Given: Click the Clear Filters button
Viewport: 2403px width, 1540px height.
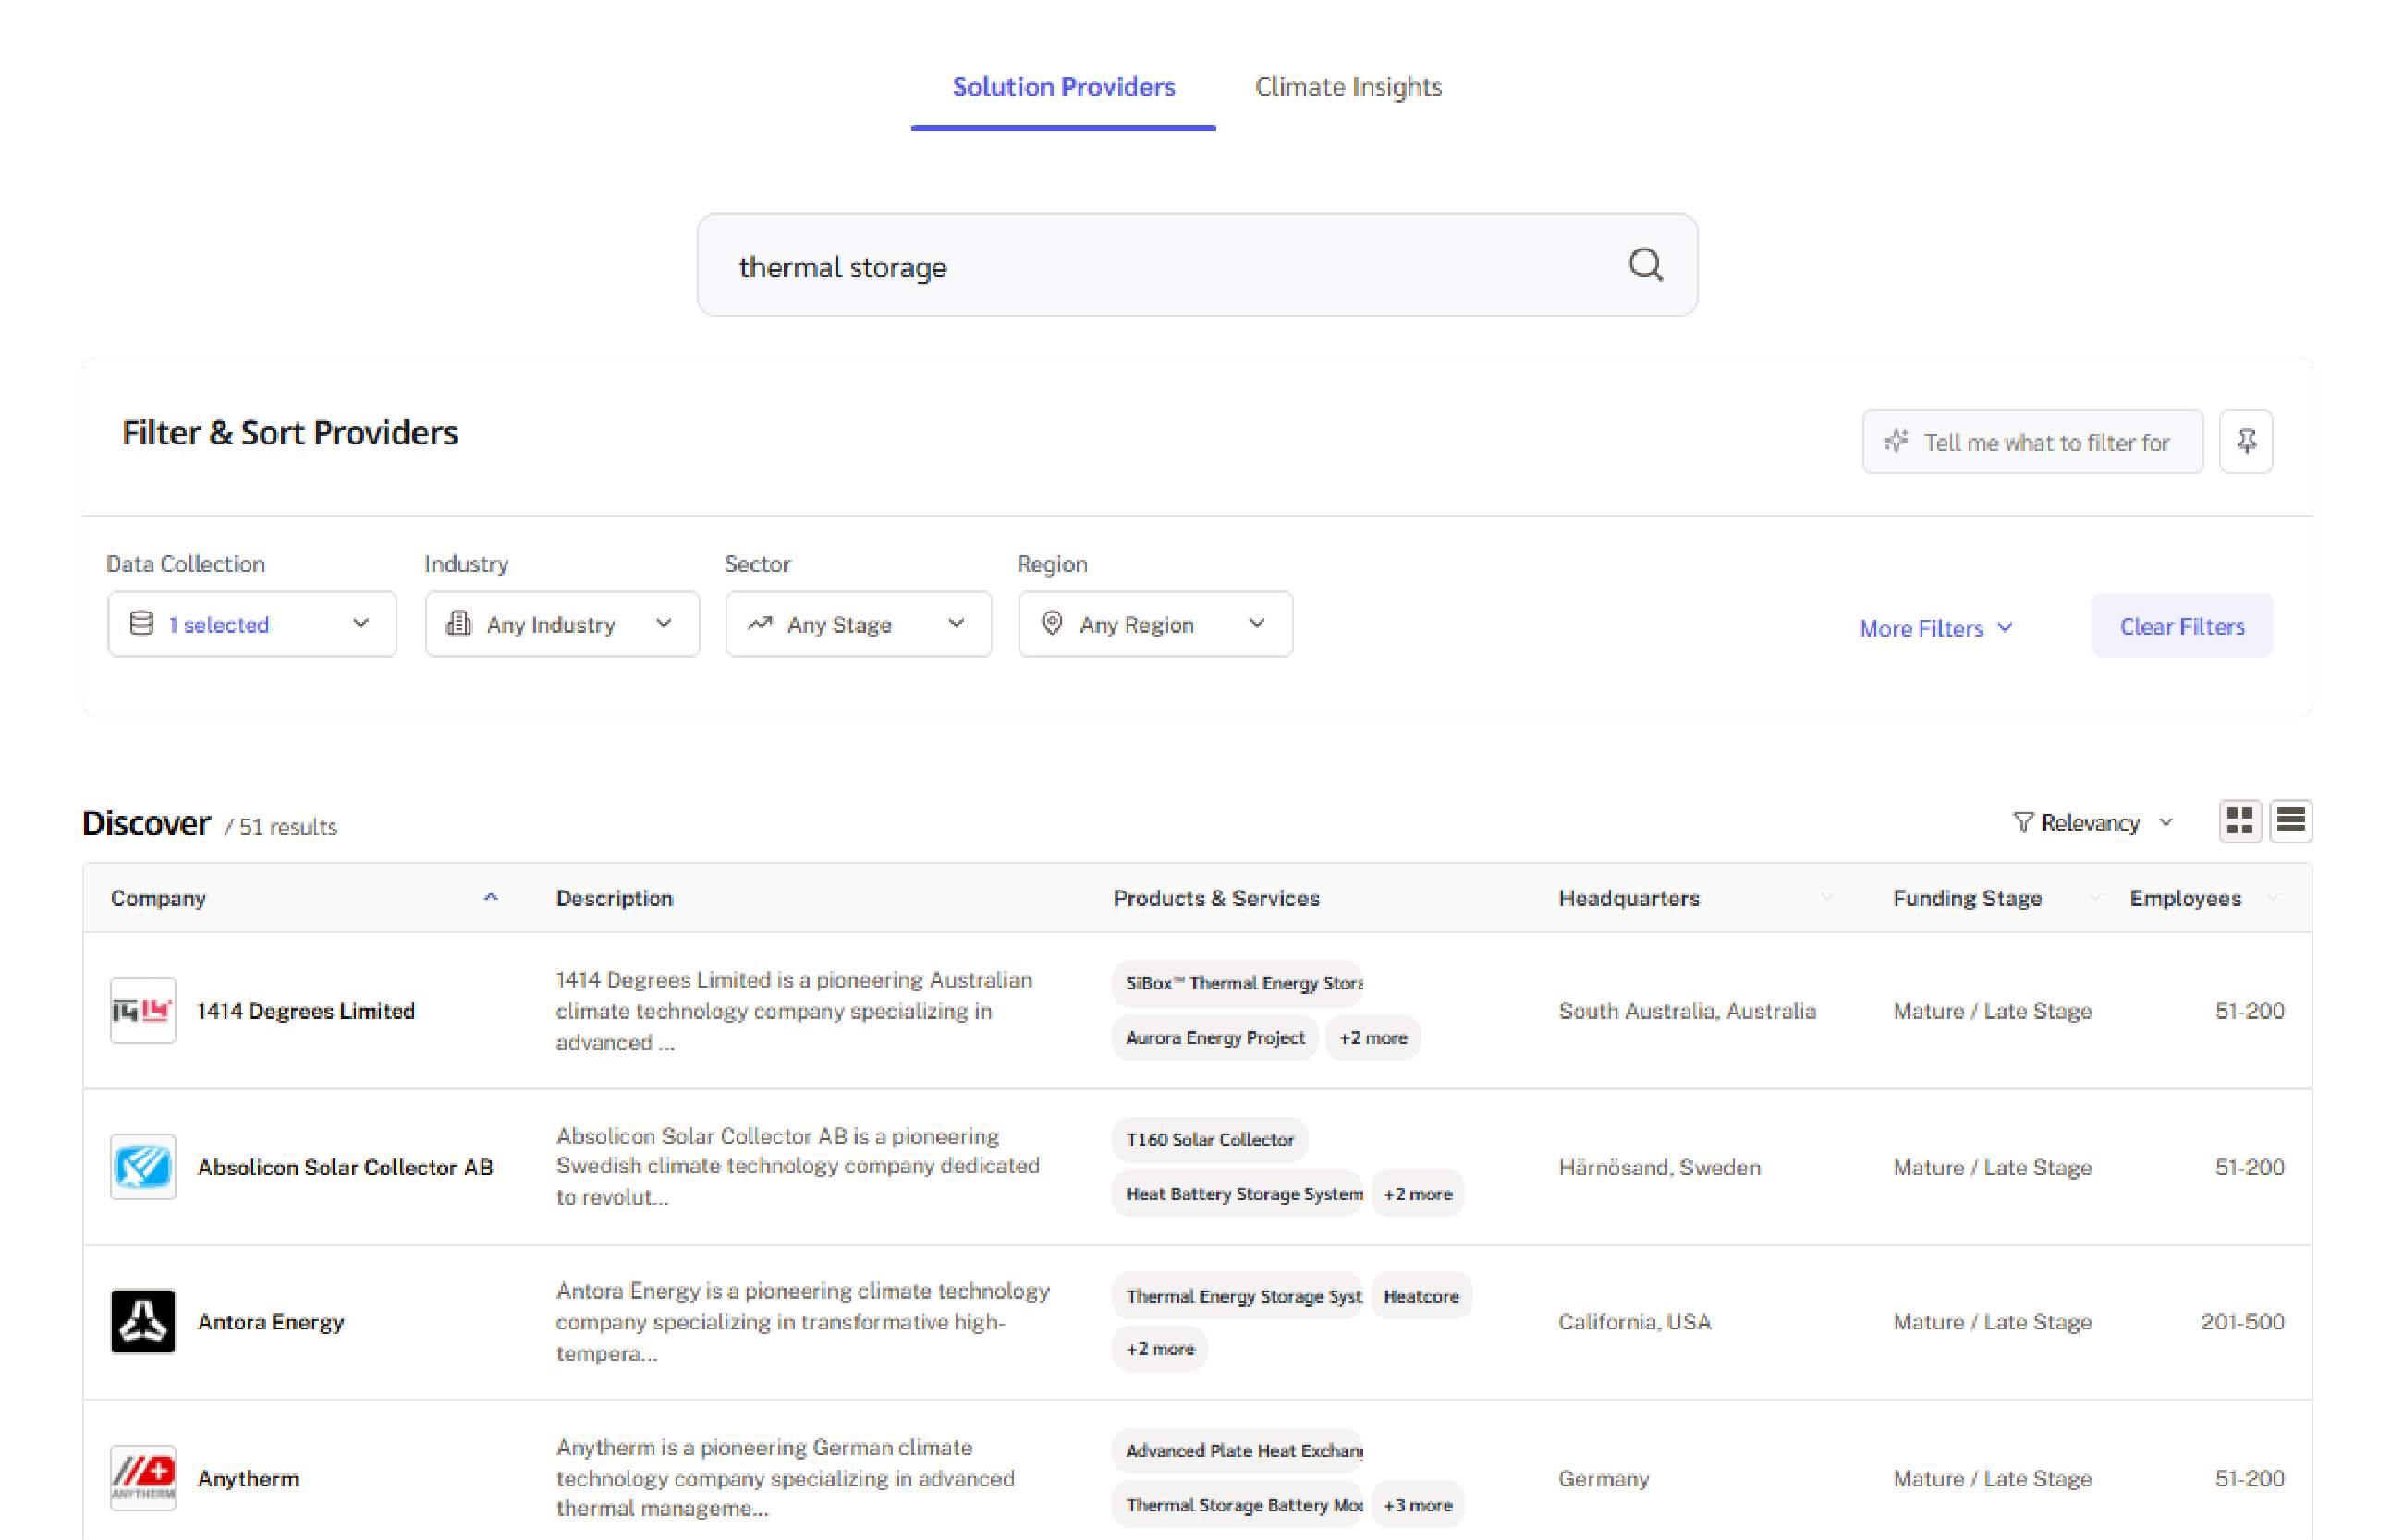Looking at the screenshot, I should coord(2181,626).
